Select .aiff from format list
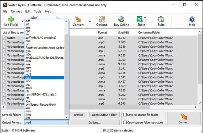Screen dimensions: 203x133 [x=44, y=21]
